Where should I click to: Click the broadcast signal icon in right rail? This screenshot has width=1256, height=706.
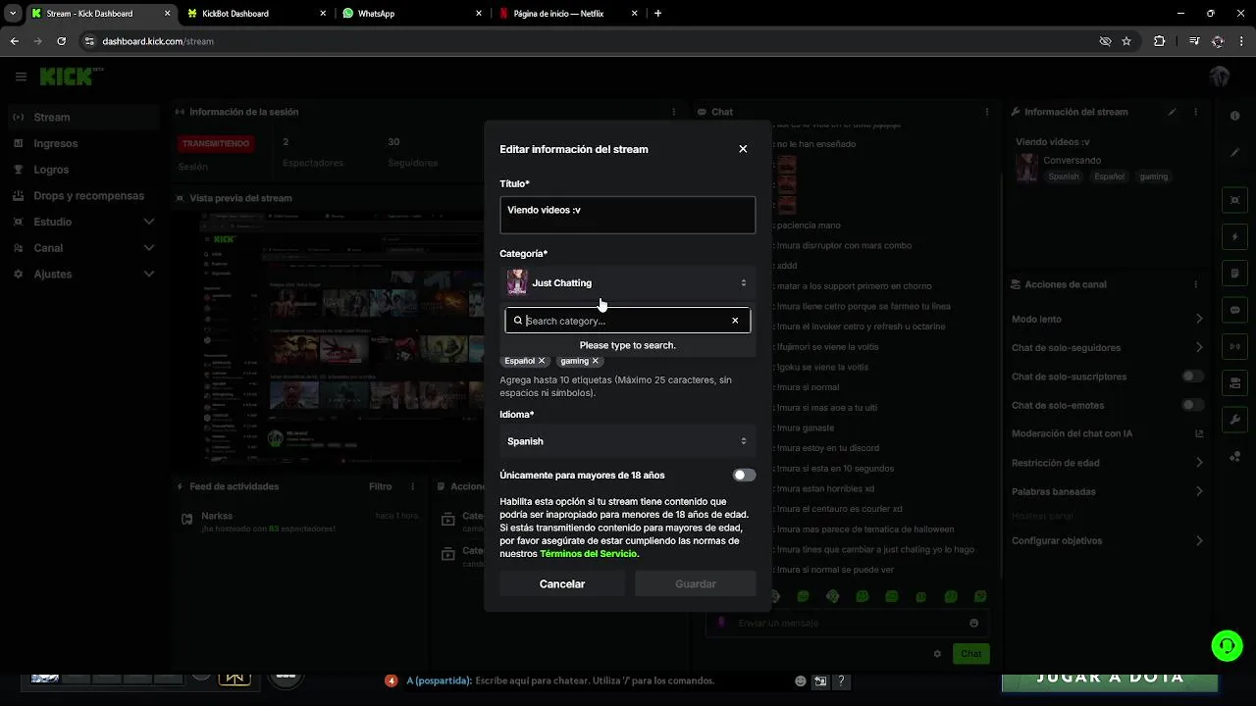tap(1235, 346)
